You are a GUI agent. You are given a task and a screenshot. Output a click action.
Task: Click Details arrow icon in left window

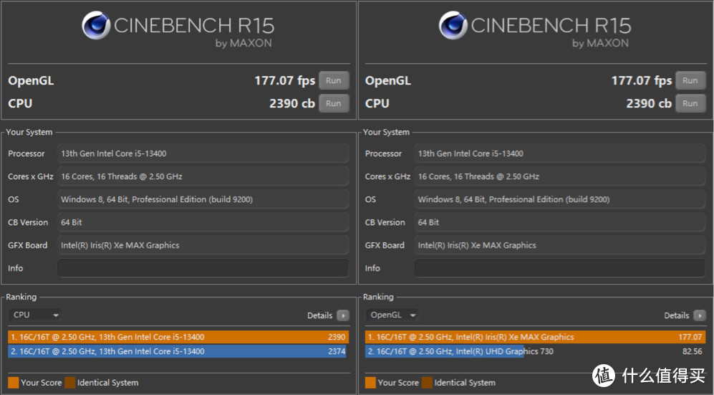[x=343, y=315]
